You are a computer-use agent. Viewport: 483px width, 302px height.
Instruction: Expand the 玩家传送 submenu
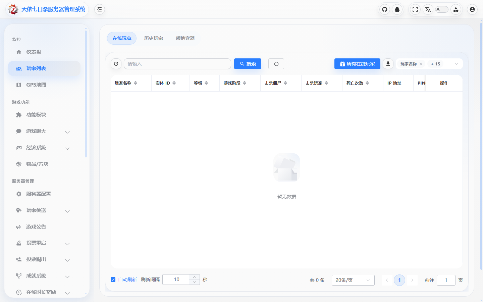click(44, 210)
